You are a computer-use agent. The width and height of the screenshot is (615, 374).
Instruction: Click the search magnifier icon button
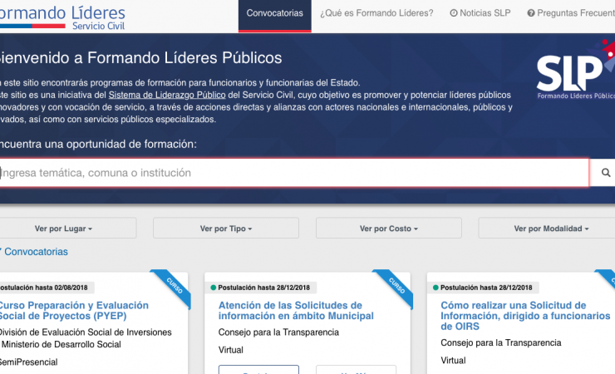[x=605, y=173]
